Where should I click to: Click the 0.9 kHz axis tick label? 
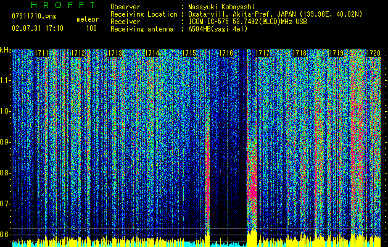coord(5,142)
